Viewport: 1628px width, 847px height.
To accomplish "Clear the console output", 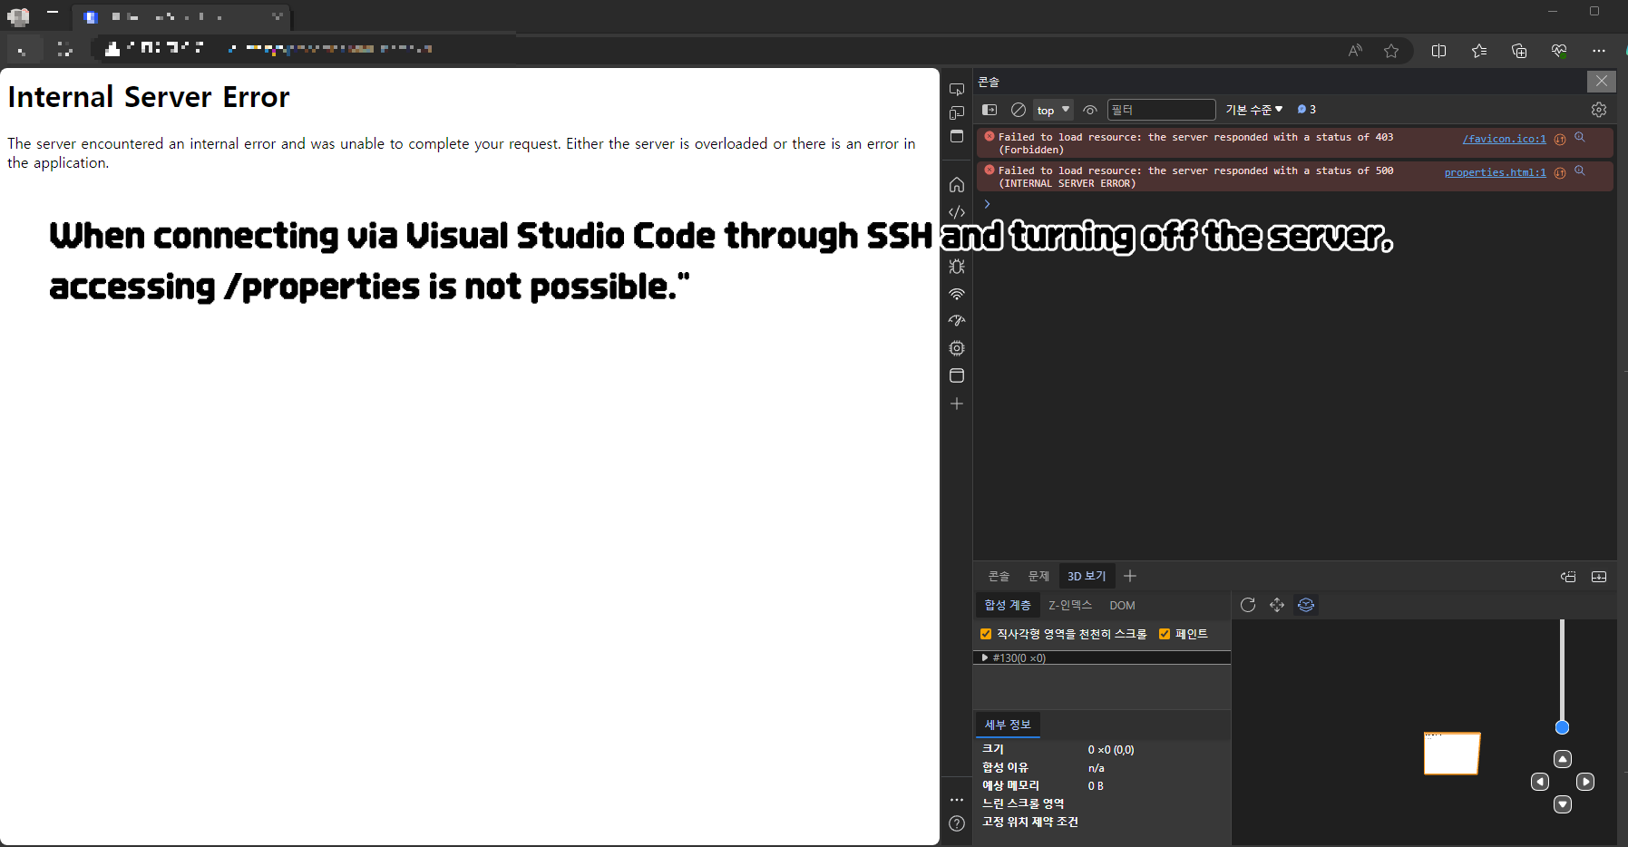I will point(1019,110).
